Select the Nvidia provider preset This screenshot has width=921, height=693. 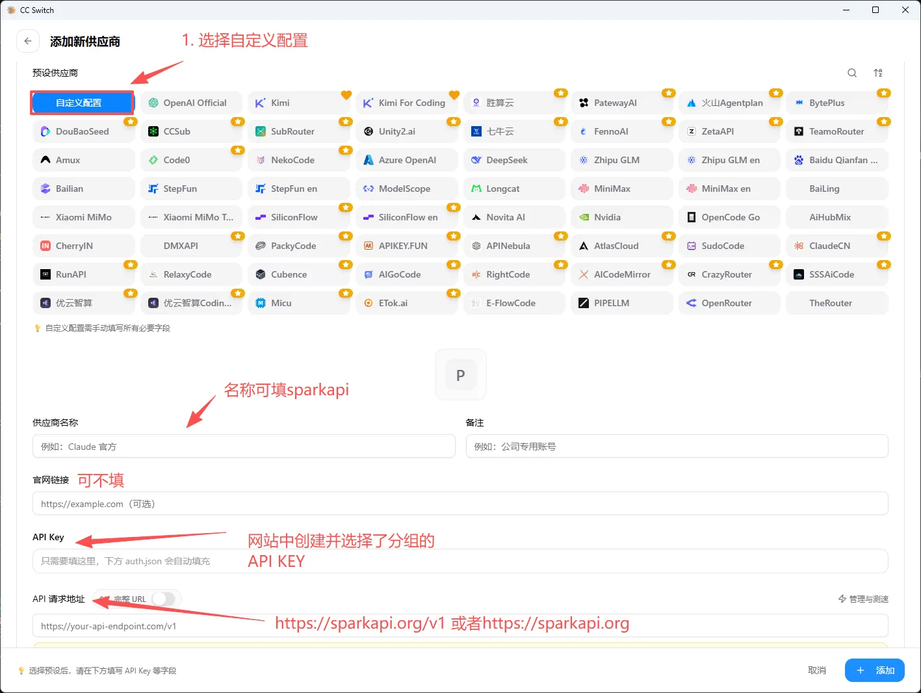click(622, 217)
